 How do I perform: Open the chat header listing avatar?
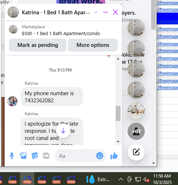[x=13, y=12]
